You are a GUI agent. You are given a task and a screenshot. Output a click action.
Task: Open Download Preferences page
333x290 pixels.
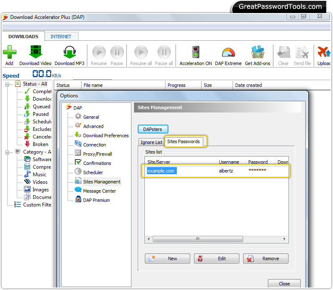coord(102,136)
